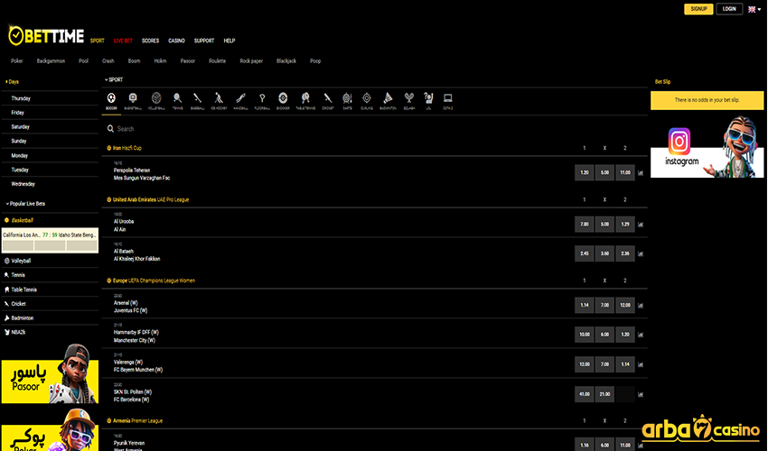
Task: Click the SIGNUP button
Action: pos(698,9)
